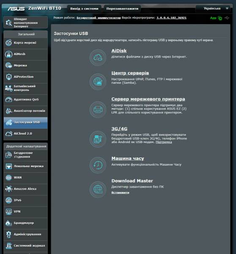The image size is (236, 254).
Task: Click the AiCloud 2.0 cloud icon
Action: tap(8, 134)
